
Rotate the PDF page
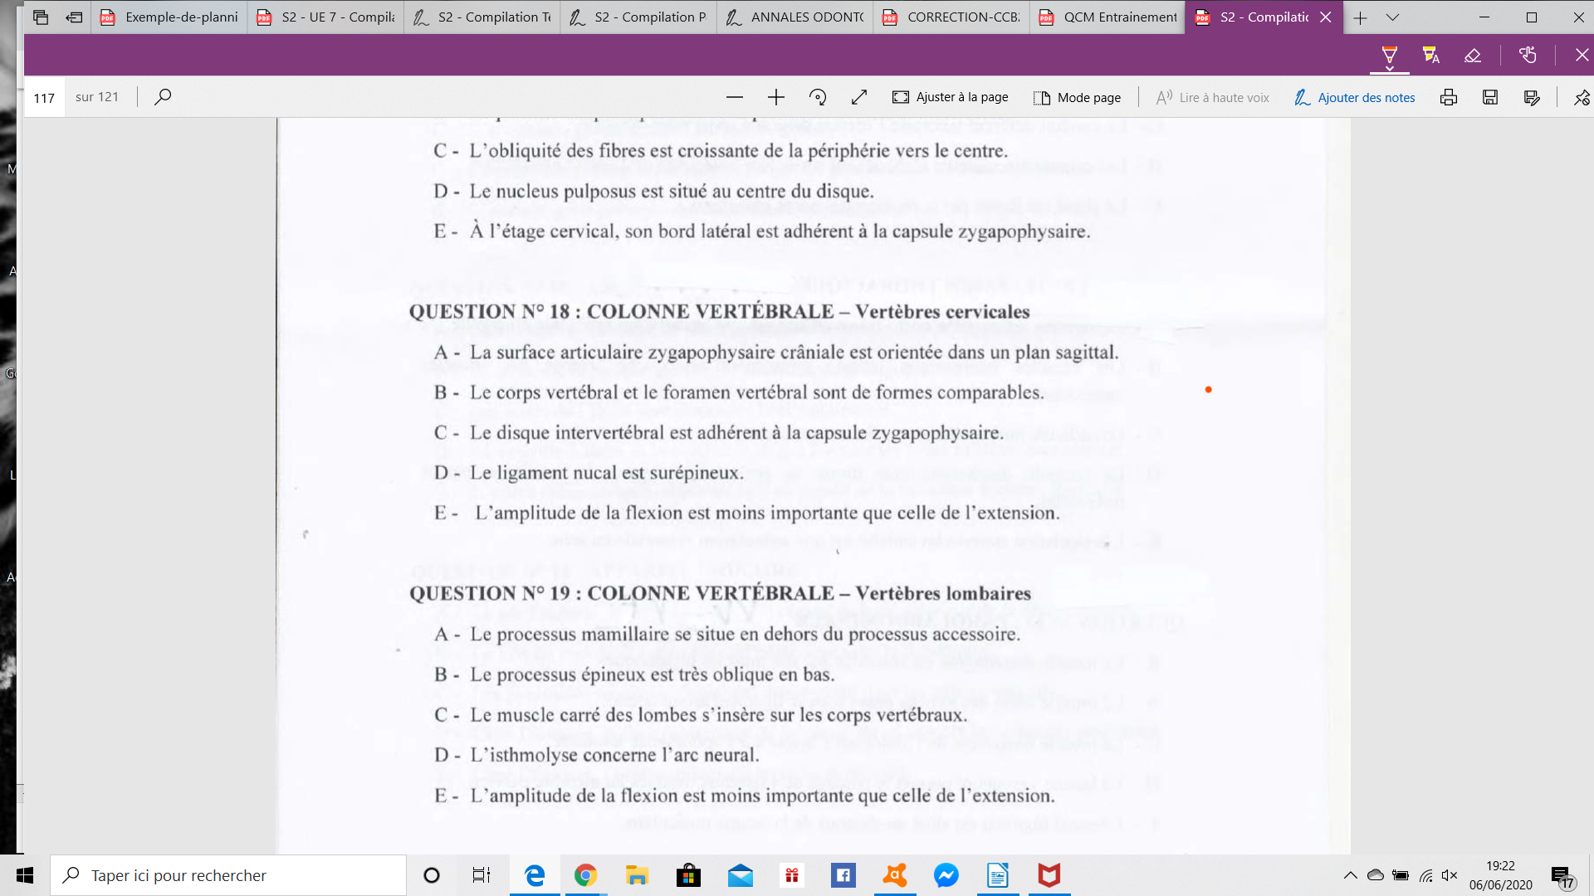tap(818, 97)
